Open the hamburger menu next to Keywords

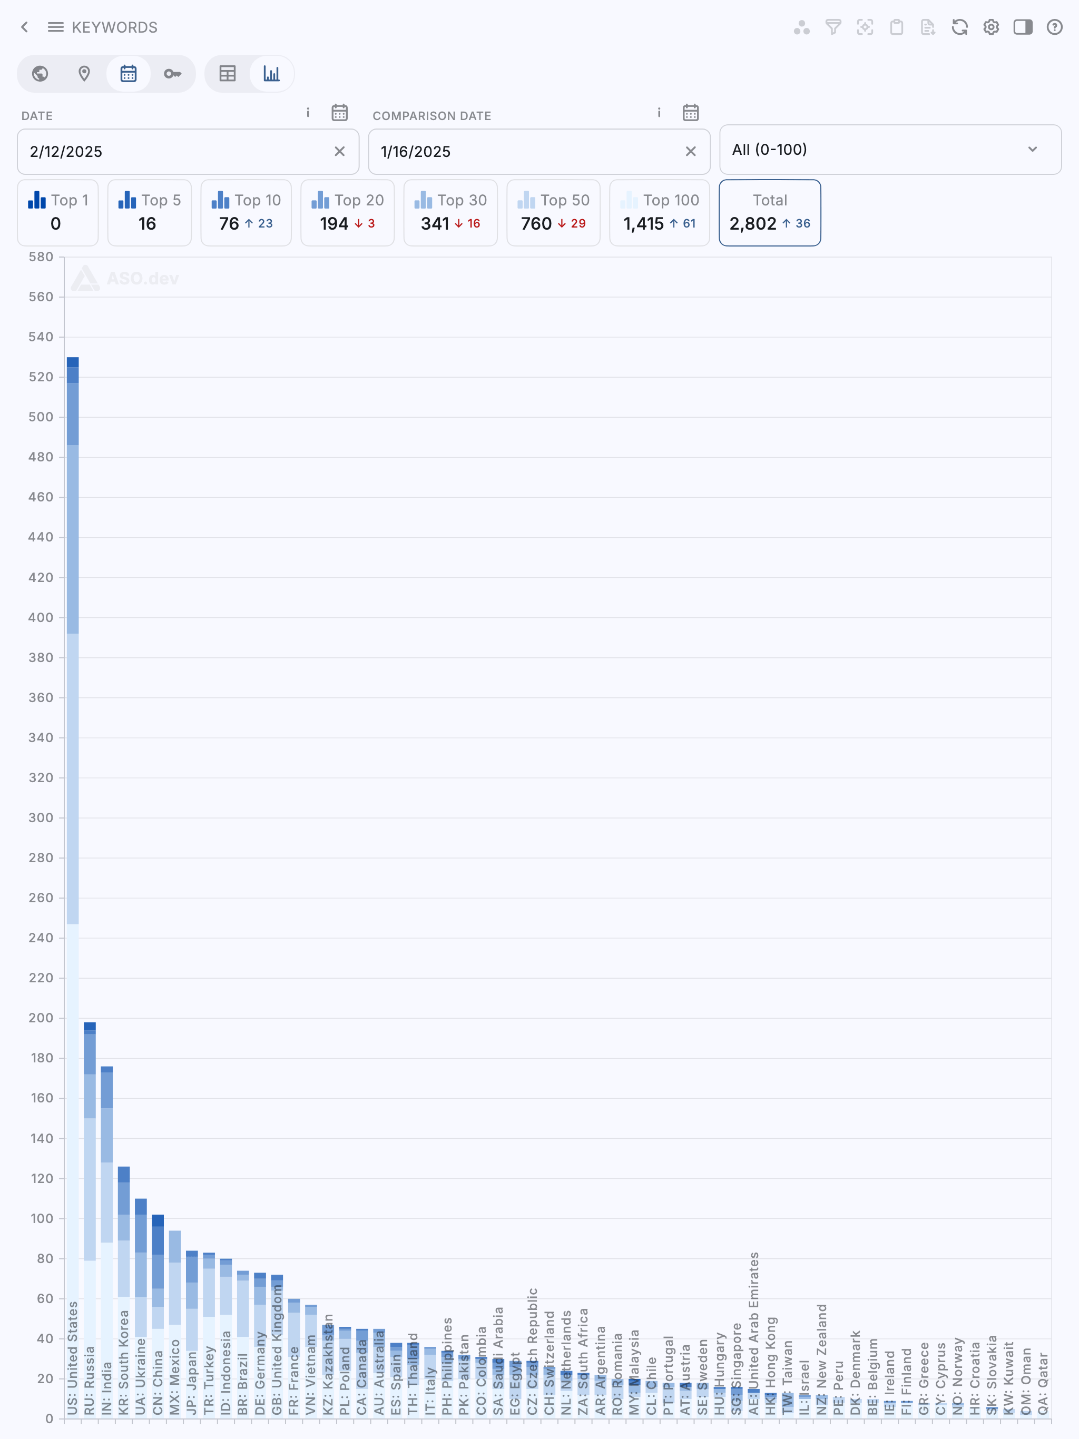click(x=55, y=27)
